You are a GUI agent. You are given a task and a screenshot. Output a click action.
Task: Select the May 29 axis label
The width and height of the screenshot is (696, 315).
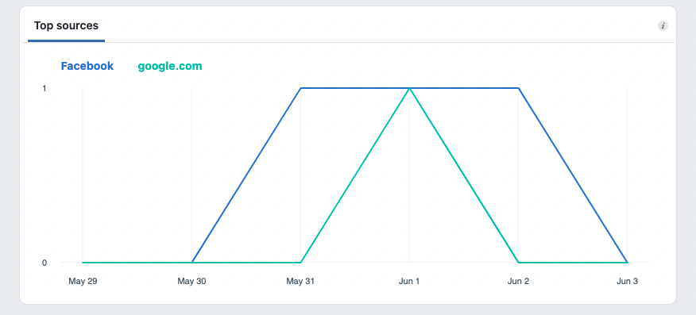[x=83, y=282]
